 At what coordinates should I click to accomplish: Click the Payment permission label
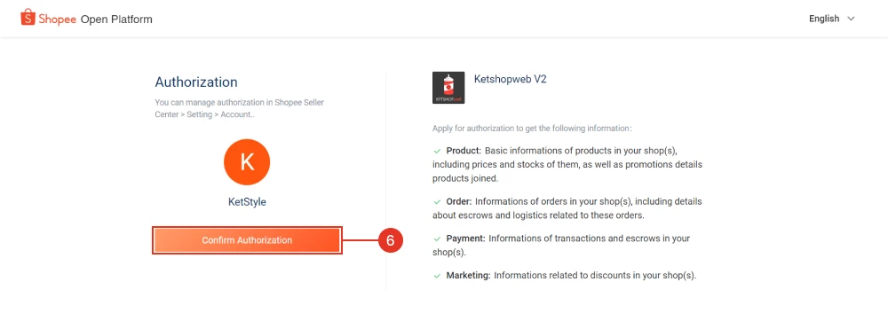pos(466,239)
